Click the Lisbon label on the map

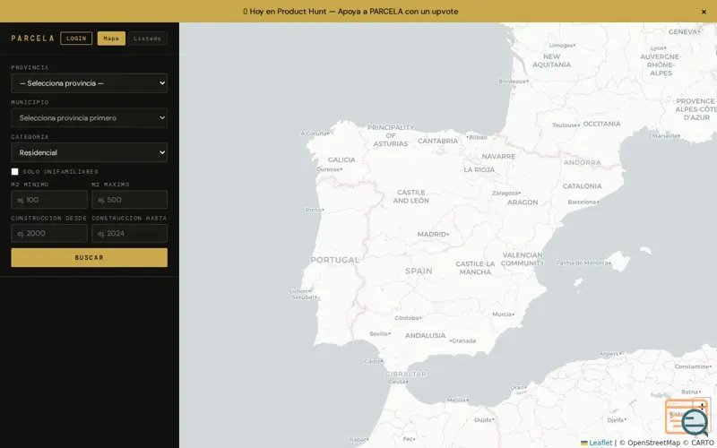click(298, 290)
